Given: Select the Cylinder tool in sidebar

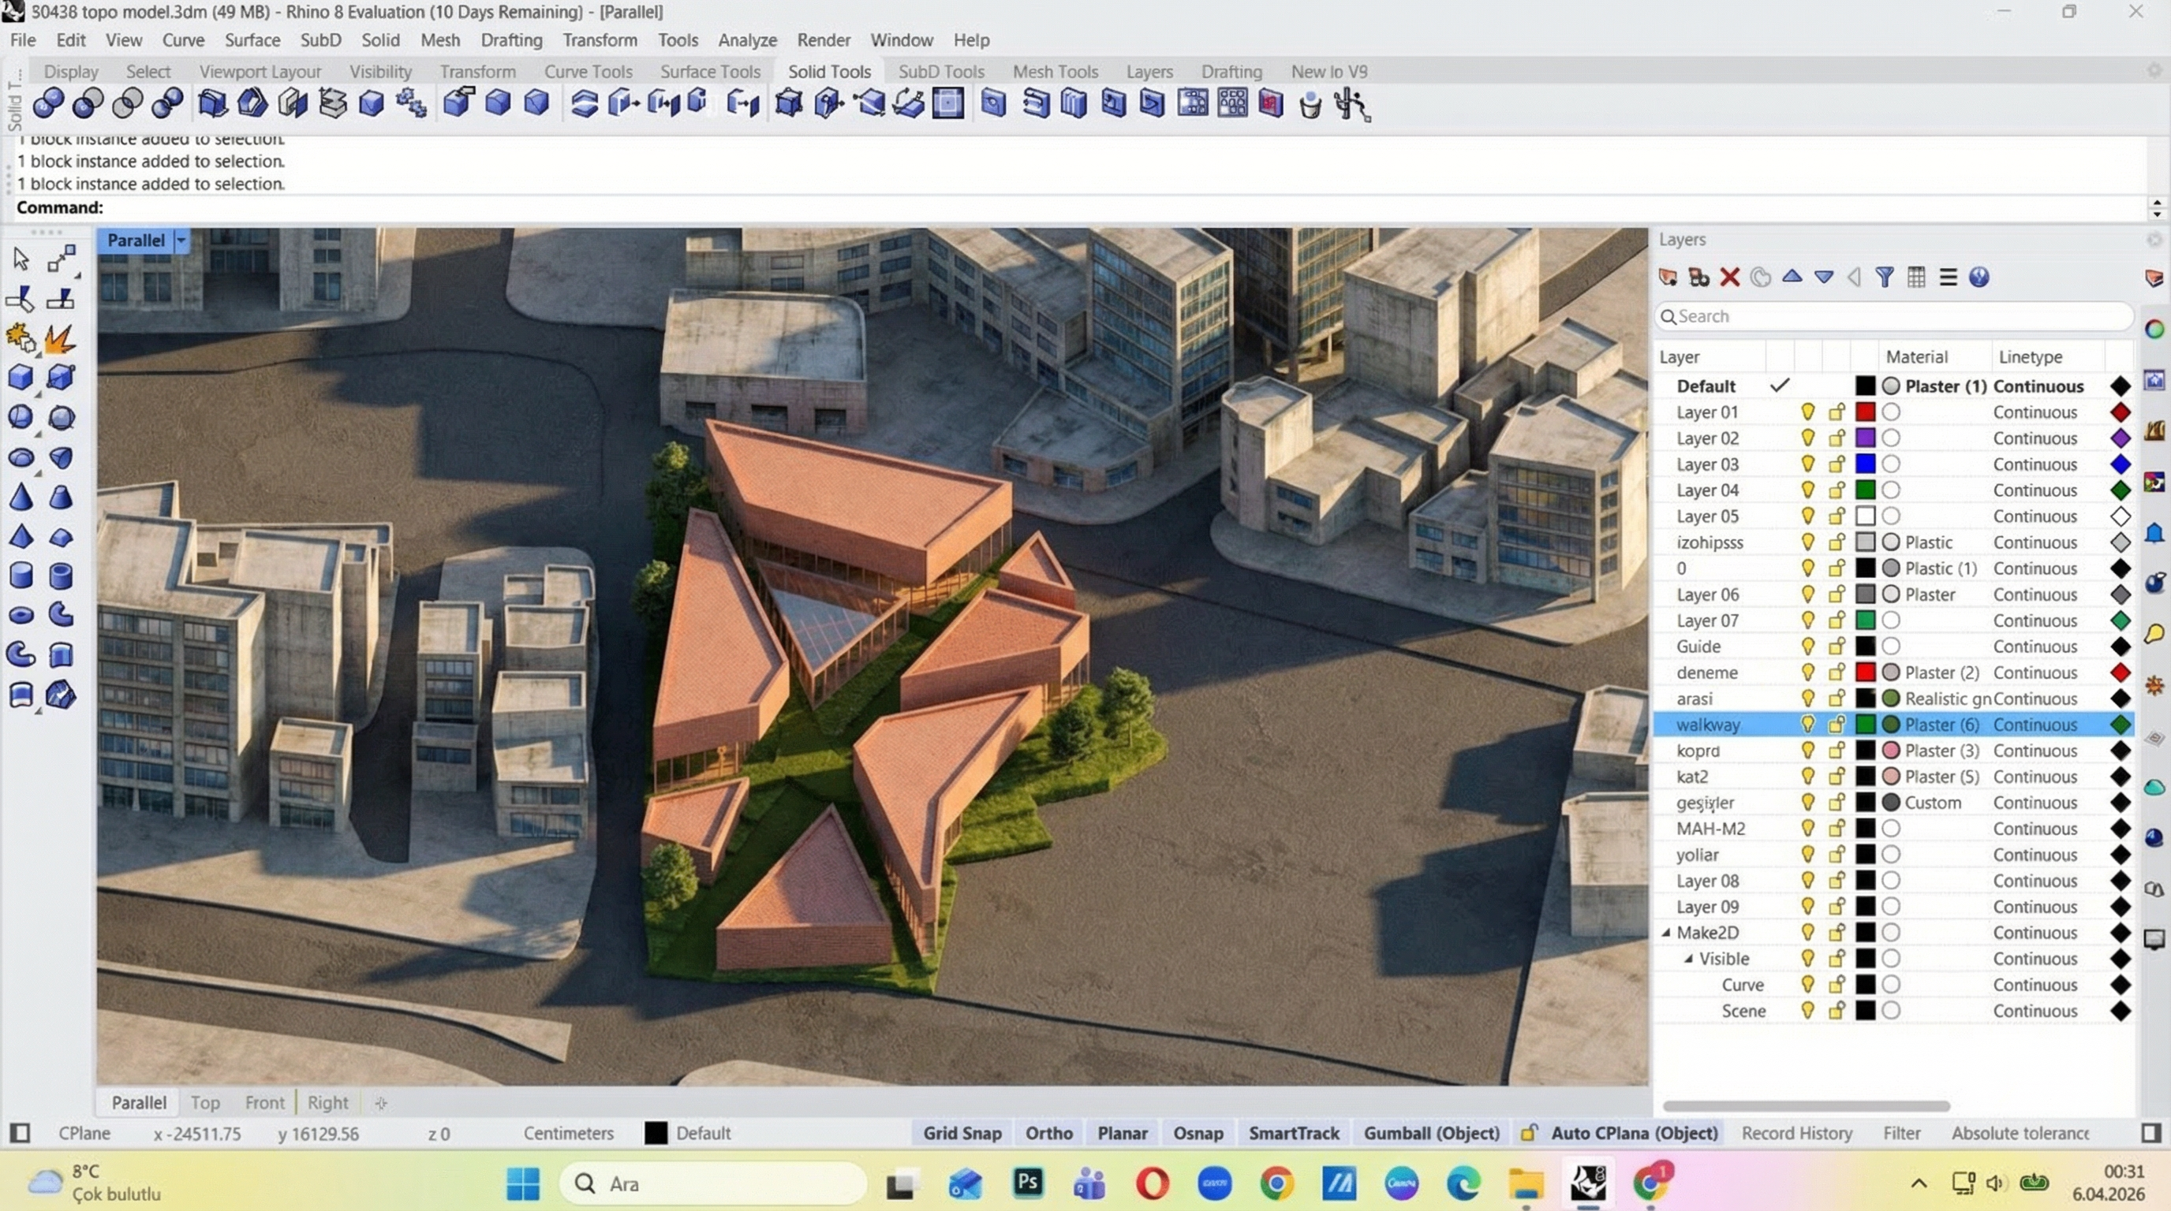Looking at the screenshot, I should pos(21,576).
